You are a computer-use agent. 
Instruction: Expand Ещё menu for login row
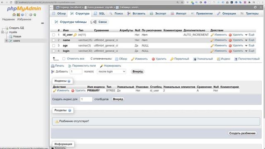[250, 51]
